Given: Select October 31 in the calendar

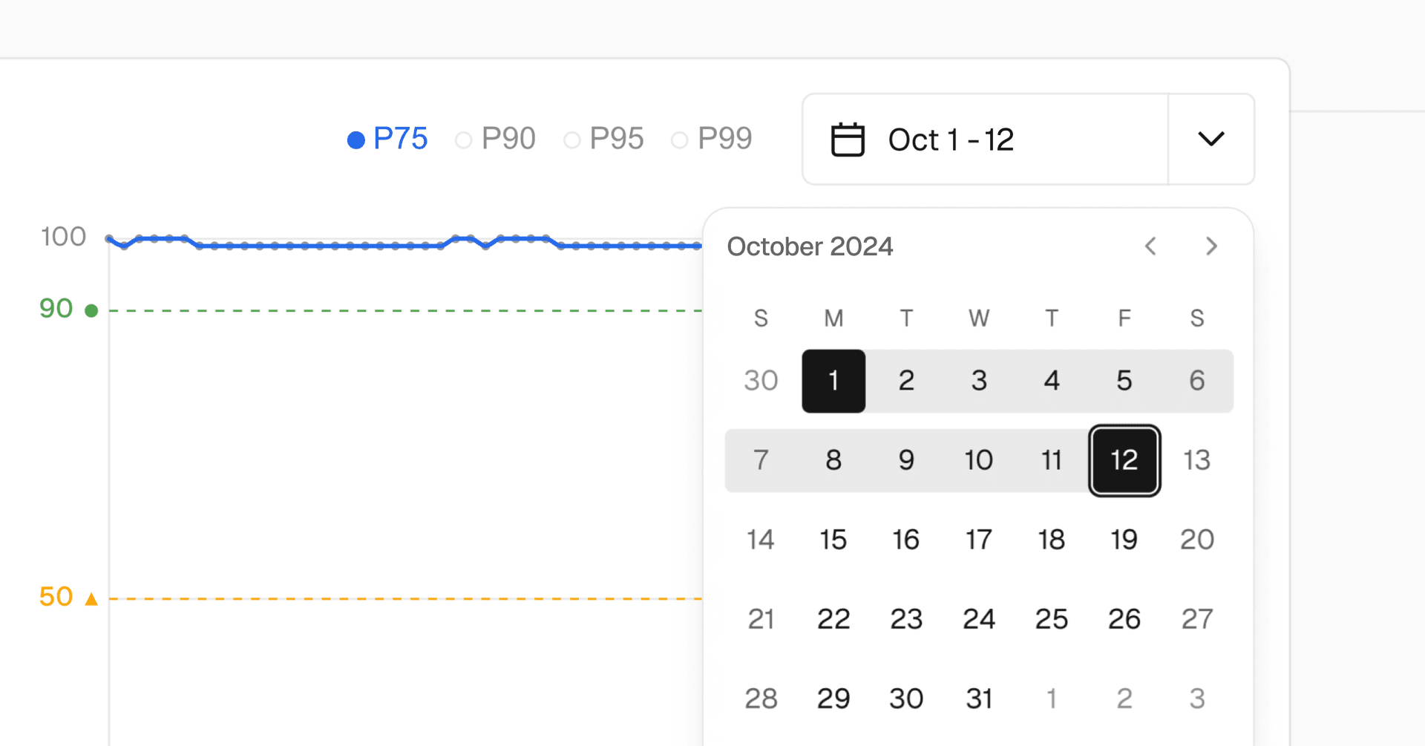Looking at the screenshot, I should (x=978, y=698).
